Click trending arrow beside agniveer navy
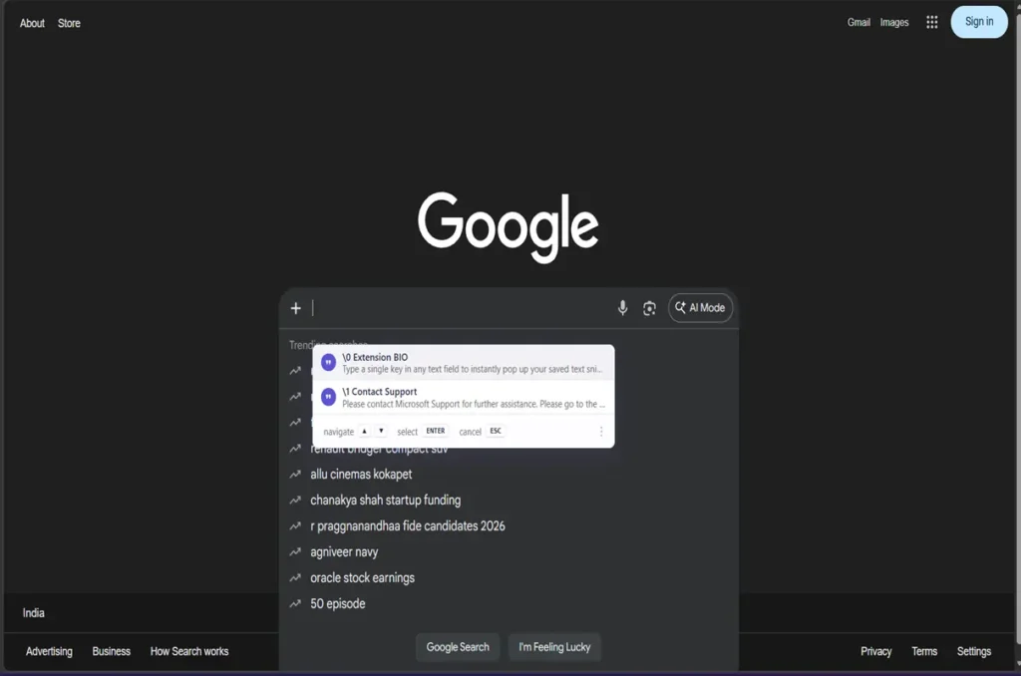This screenshot has height=676, width=1021. (x=296, y=551)
